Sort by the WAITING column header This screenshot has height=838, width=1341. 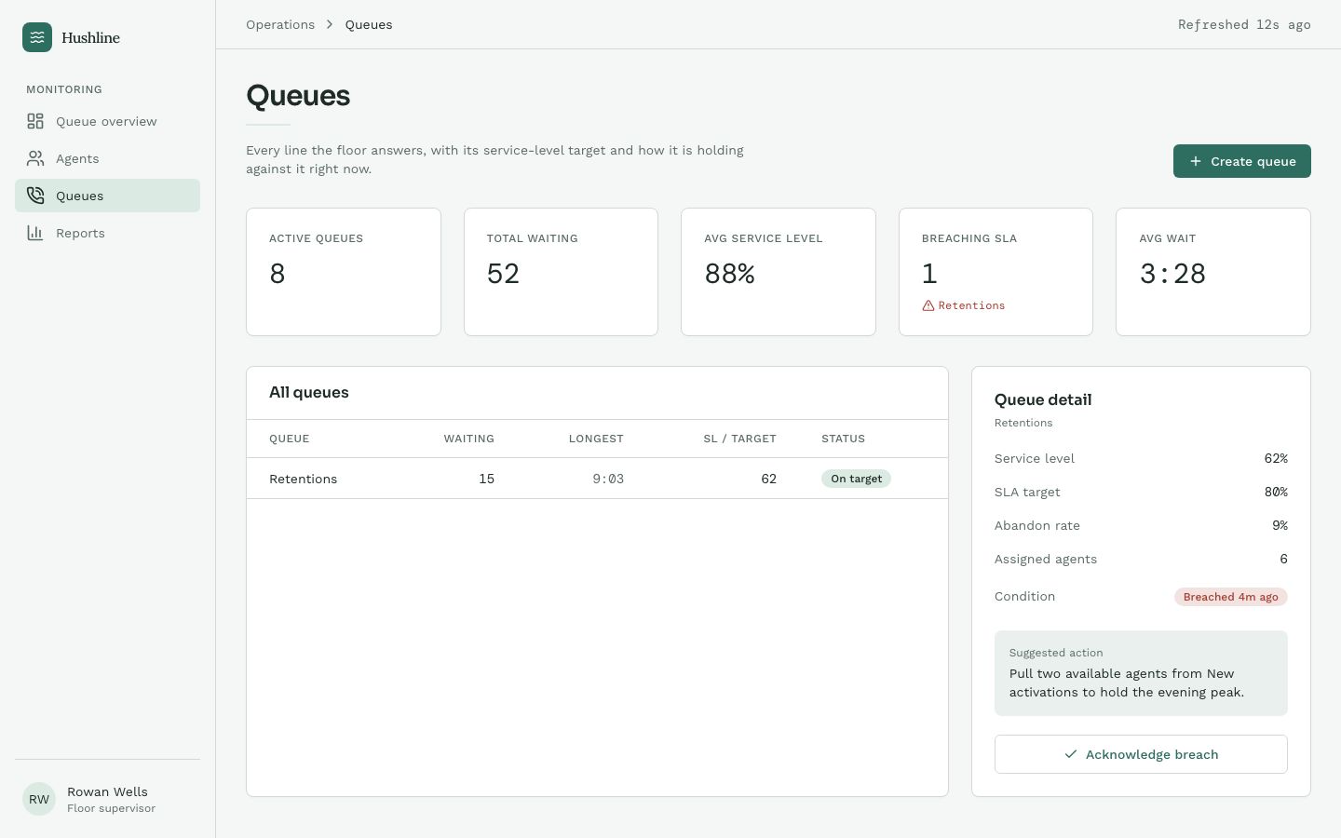click(468, 439)
